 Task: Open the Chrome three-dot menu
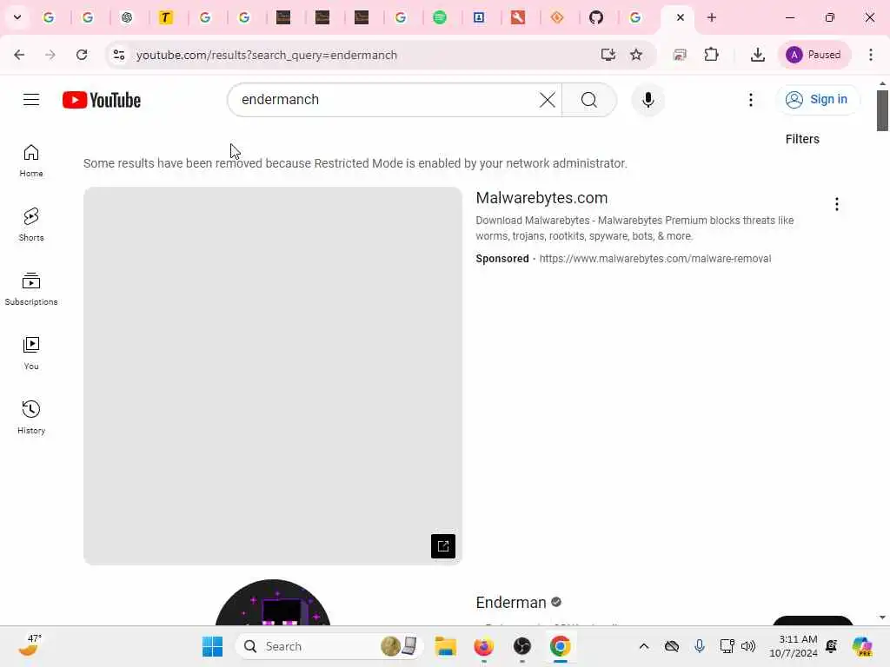871,55
